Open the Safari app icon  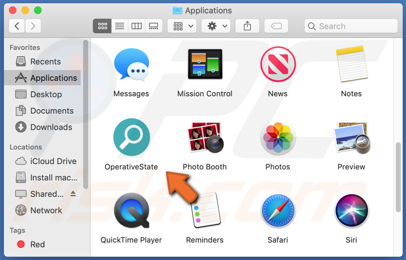pos(278,211)
